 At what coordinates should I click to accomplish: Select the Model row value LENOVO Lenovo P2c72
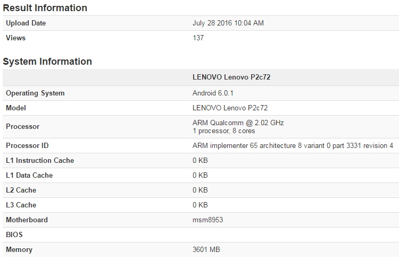tap(230, 108)
